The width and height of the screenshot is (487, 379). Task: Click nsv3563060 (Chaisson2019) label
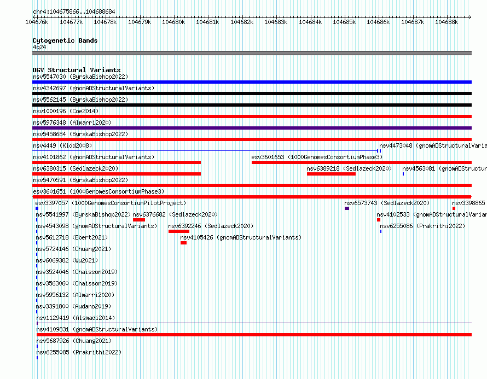tap(77, 283)
